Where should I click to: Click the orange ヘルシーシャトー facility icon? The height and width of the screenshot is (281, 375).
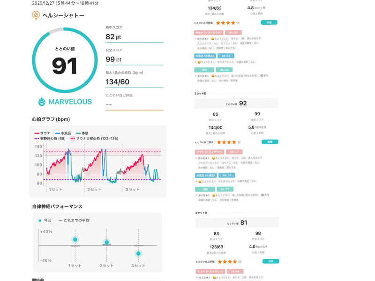click(36, 15)
